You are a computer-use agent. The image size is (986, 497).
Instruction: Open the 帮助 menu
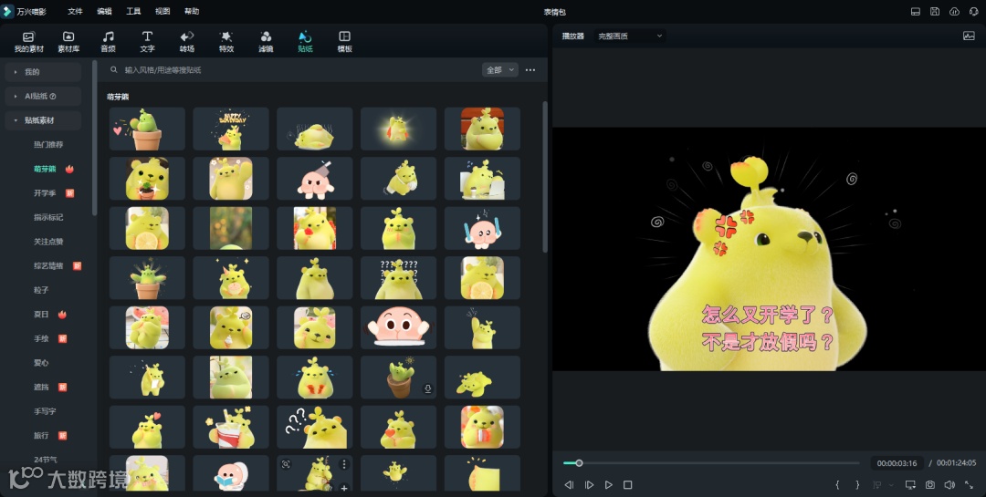tap(192, 11)
